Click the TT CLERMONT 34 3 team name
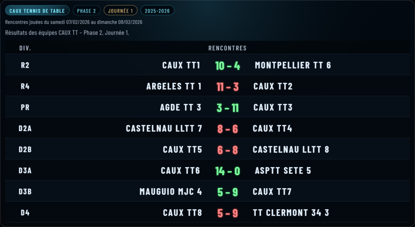 291,213
